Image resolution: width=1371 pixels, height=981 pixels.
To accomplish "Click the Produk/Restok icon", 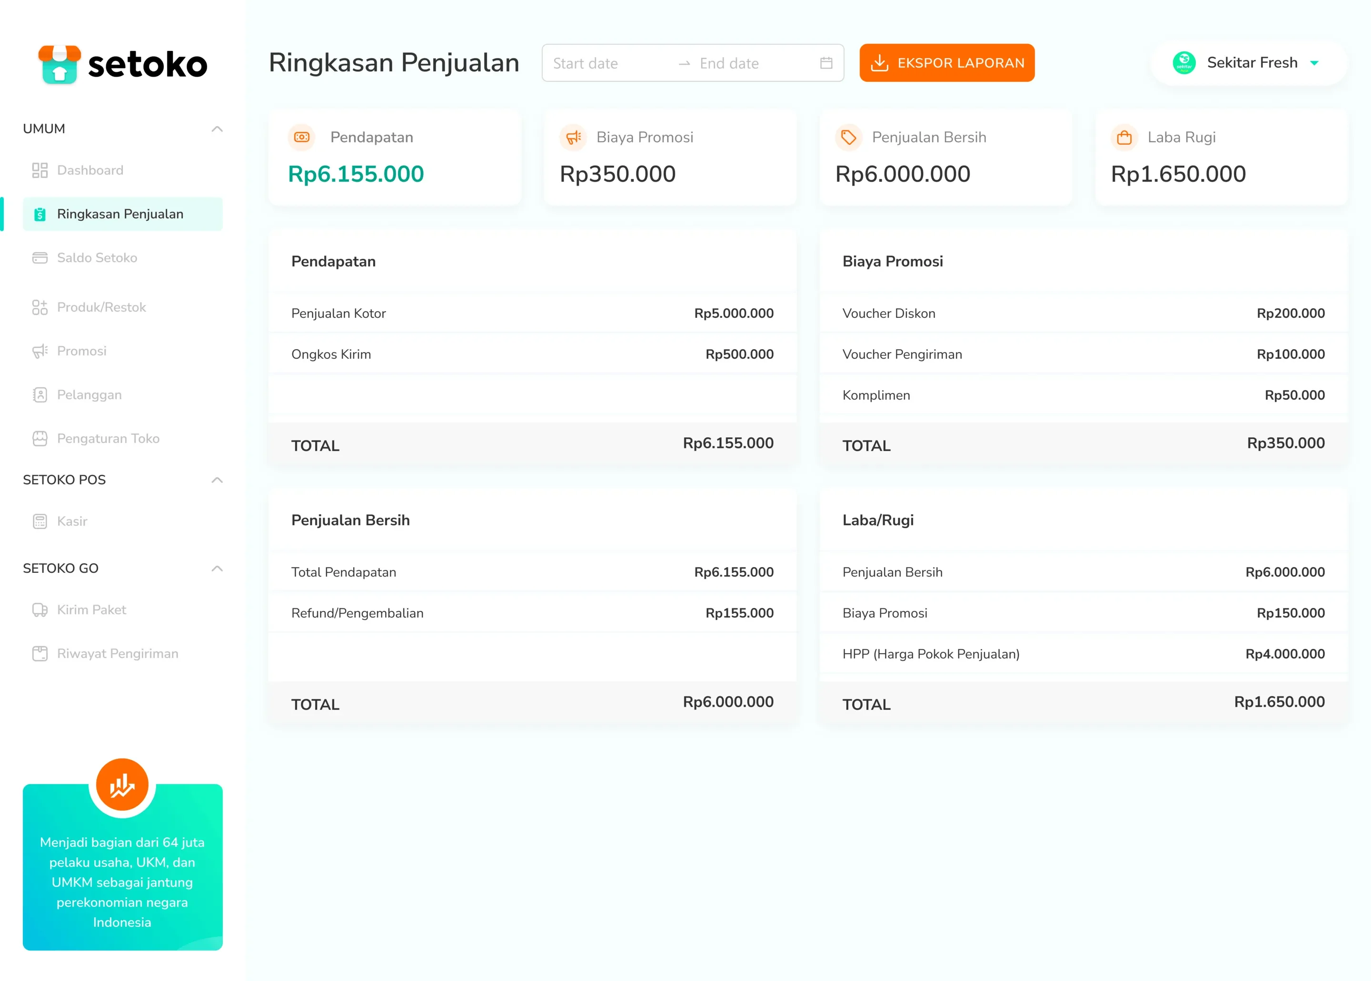I will (40, 307).
